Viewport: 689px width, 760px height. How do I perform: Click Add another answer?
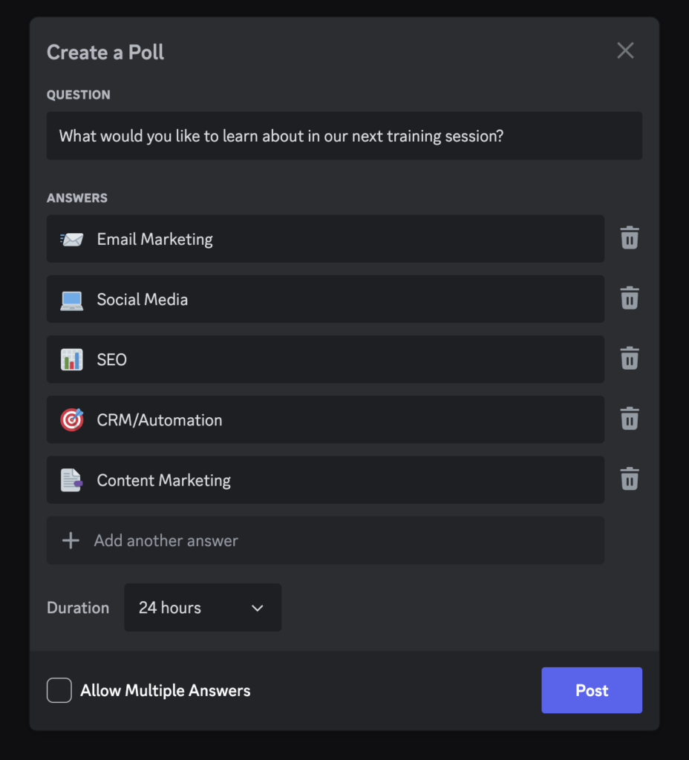[x=166, y=540]
